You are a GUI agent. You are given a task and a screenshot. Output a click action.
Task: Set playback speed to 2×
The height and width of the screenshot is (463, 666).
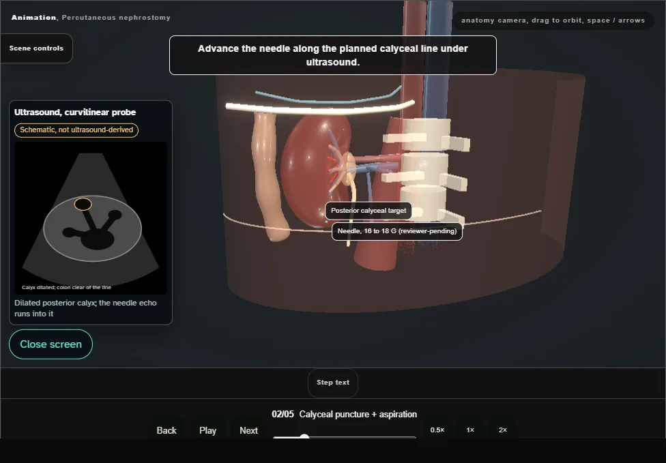pos(502,430)
